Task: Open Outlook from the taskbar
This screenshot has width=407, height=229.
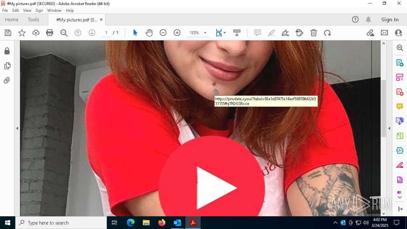Action: click(x=177, y=223)
